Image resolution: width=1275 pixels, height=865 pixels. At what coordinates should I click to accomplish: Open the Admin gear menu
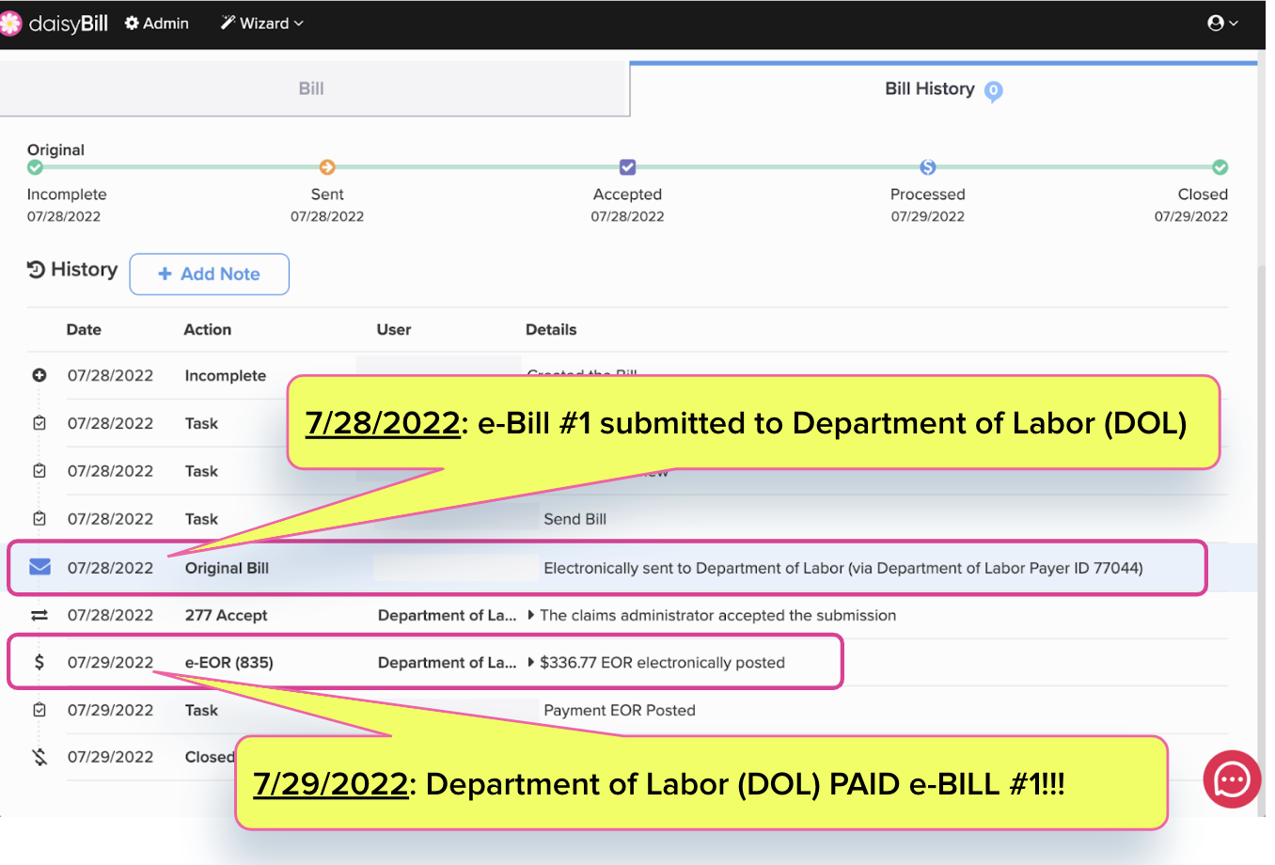point(157,24)
